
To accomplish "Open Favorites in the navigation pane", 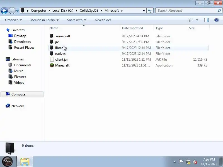I will coord(18,30).
